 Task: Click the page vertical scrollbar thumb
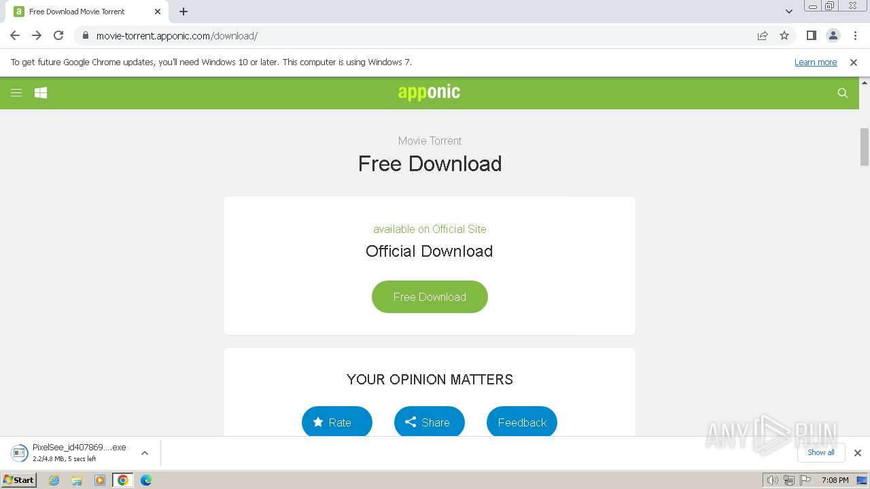[x=865, y=147]
